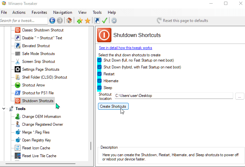Toggle the Sleep checkbox
The image size is (245, 167).
100,88
